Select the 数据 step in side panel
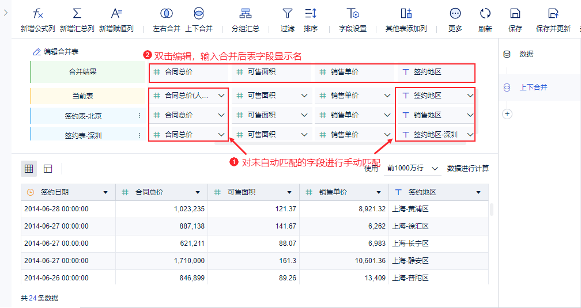The image size is (581, 308). (526, 54)
